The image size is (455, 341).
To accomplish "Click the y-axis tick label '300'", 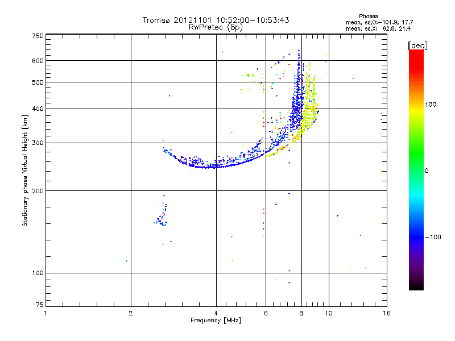I will point(38,143).
